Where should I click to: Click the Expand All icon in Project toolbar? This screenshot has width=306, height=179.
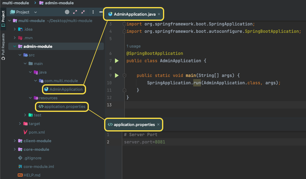coord(75,12)
